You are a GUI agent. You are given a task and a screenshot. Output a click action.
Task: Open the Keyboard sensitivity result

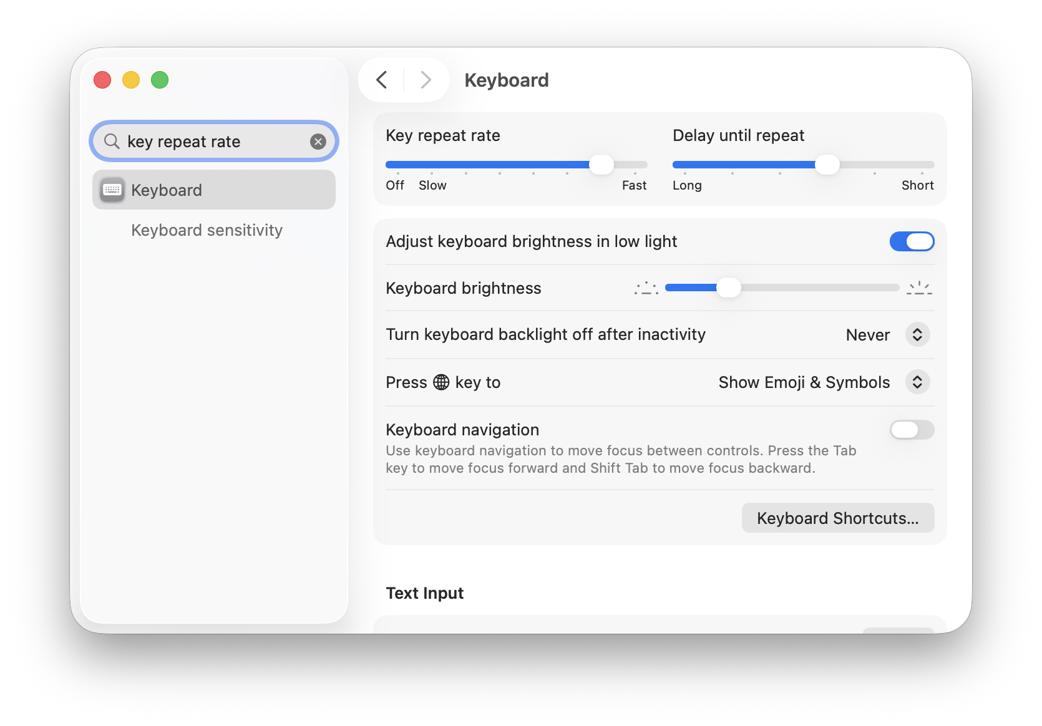point(207,230)
